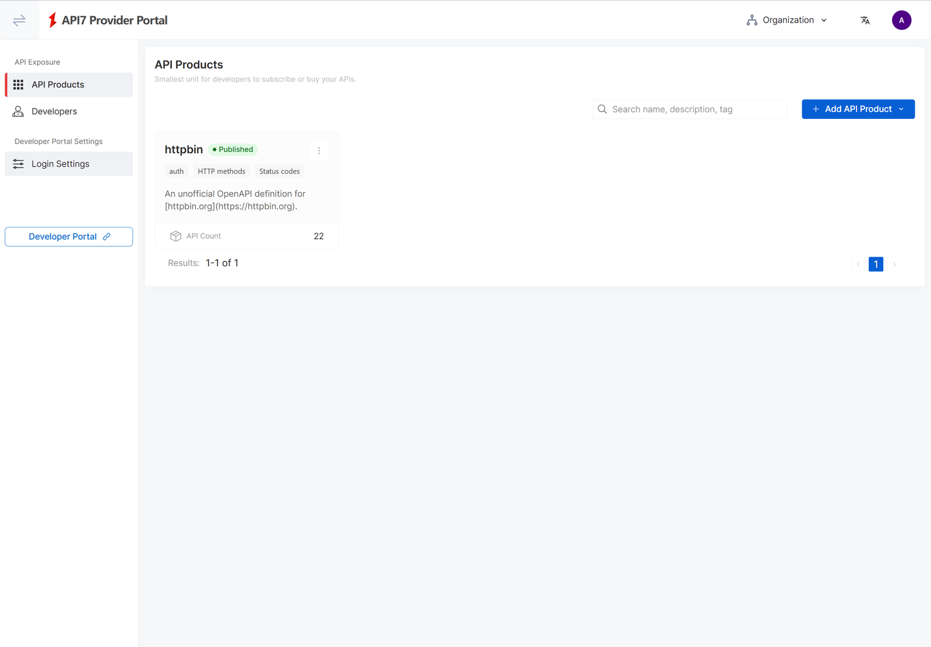
Task: Click the search magnifier icon
Action: 602,109
